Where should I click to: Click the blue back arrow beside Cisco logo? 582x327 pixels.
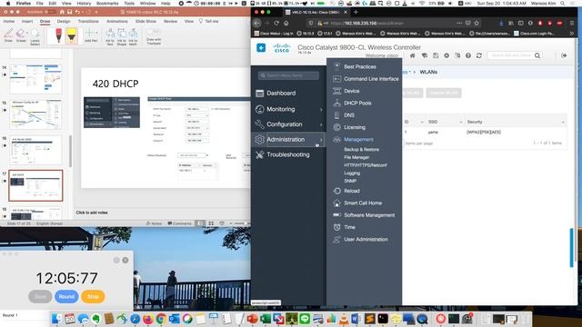point(261,47)
